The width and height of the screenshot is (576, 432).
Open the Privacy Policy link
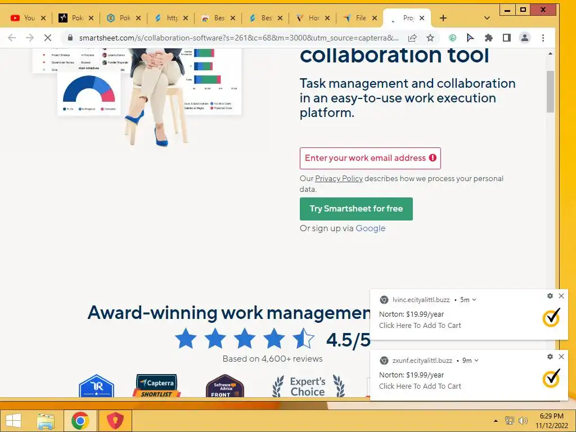click(x=339, y=178)
